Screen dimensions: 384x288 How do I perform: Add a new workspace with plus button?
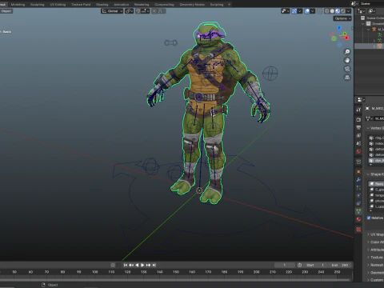229,4
